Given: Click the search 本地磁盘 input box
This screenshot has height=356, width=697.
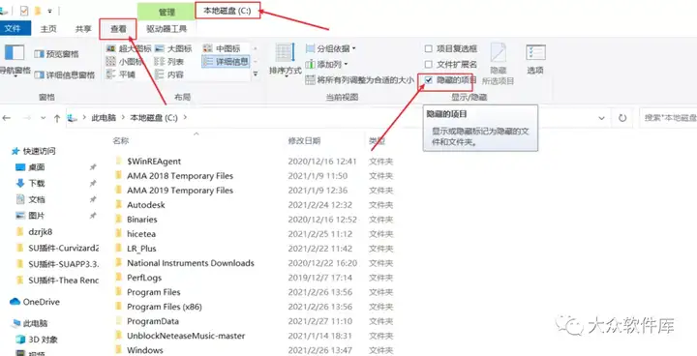Looking at the screenshot, I should (669, 118).
